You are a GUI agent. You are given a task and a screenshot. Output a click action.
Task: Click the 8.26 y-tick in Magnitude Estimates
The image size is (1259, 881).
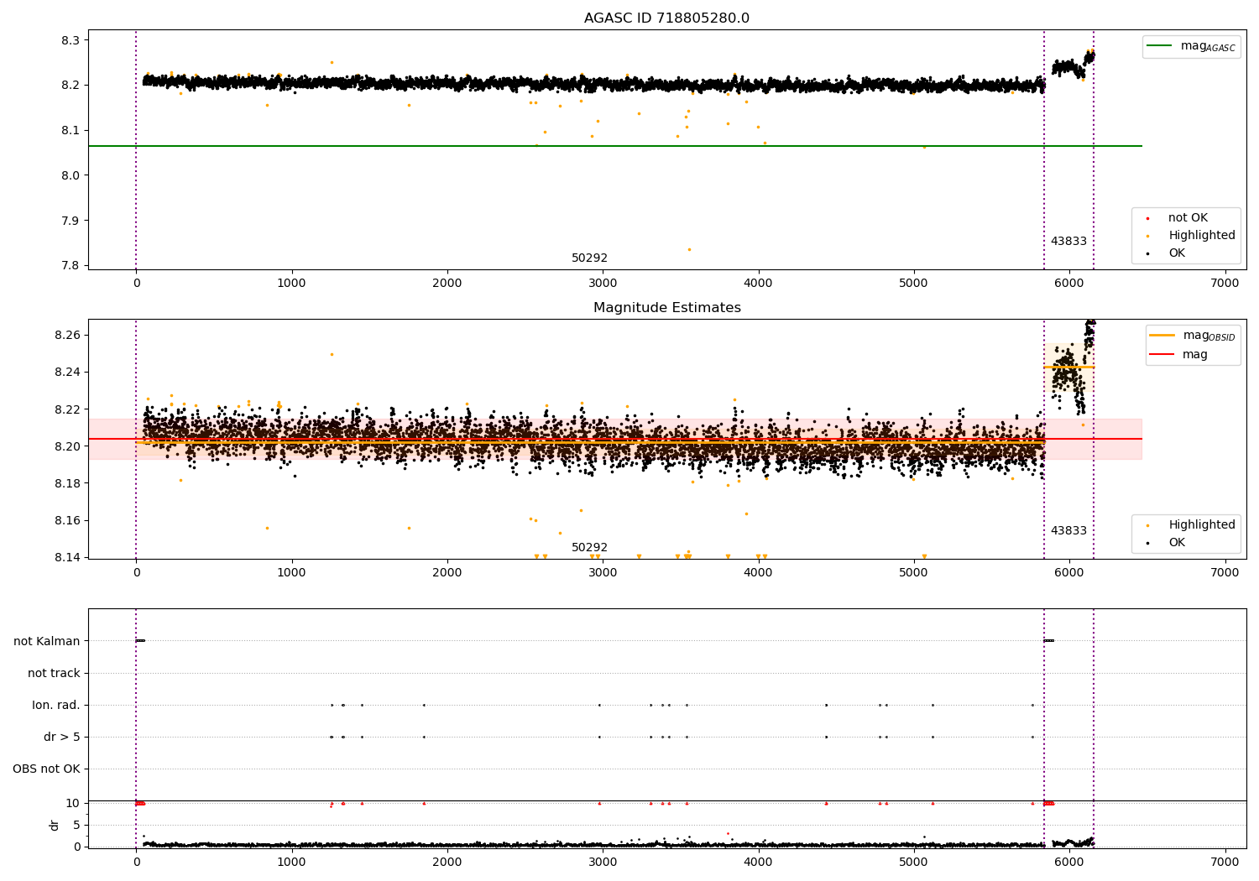pos(67,335)
